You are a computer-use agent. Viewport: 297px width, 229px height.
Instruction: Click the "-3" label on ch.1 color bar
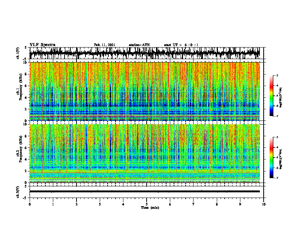point(277,76)
